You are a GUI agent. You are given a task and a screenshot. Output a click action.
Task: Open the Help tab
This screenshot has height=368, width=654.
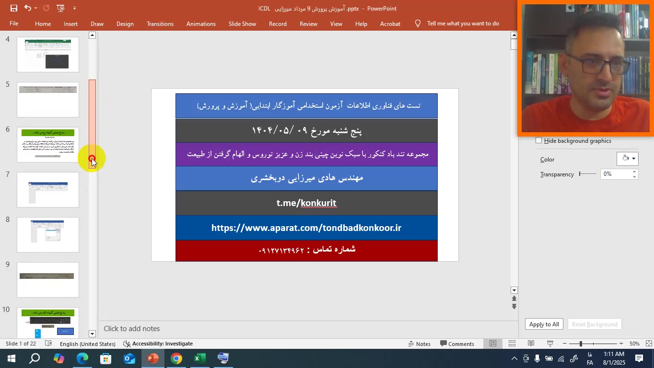coord(361,23)
